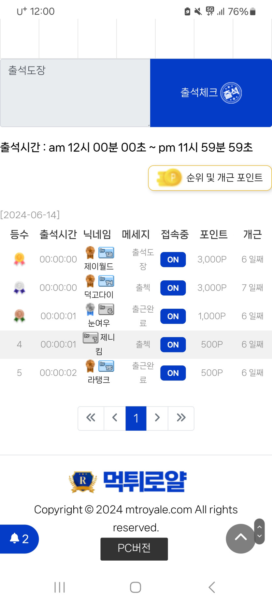Click the silver medal rank icon
Image resolution: width=272 pixels, height=605 pixels.
[x=20, y=288]
